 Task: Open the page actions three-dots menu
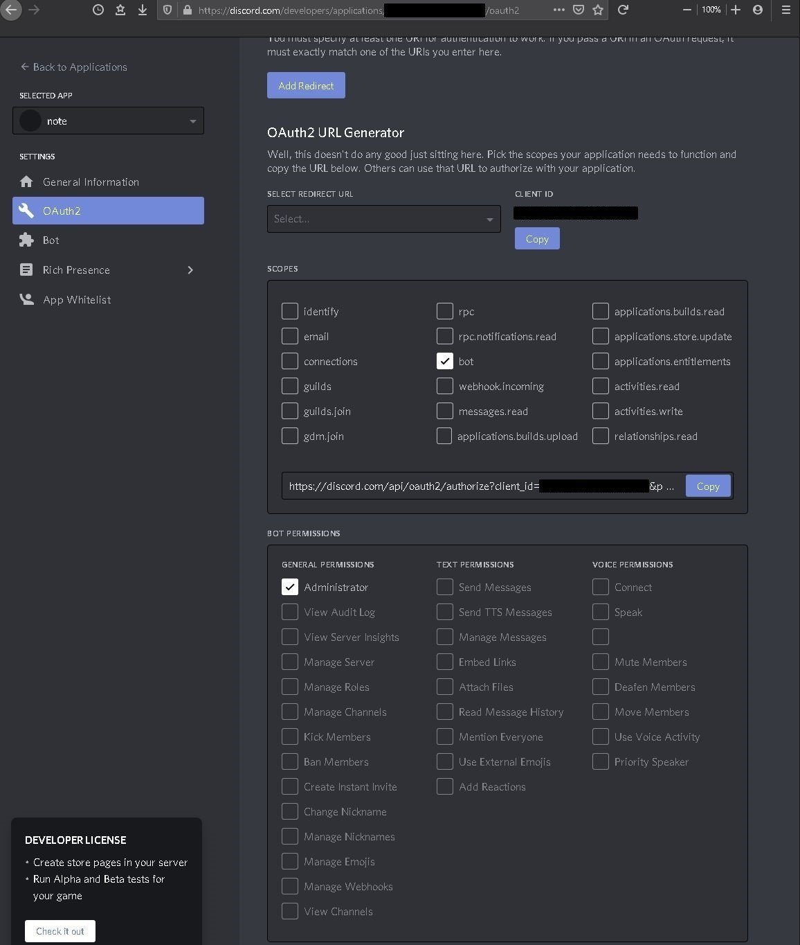[559, 10]
